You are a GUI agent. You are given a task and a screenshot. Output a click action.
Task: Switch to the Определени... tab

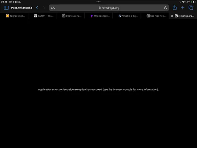click(x=100, y=16)
